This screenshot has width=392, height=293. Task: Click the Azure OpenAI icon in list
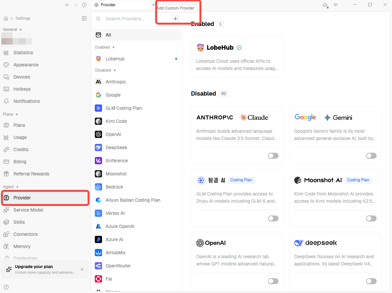[x=98, y=226]
